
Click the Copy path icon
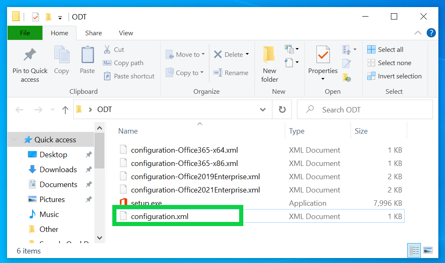pos(107,63)
